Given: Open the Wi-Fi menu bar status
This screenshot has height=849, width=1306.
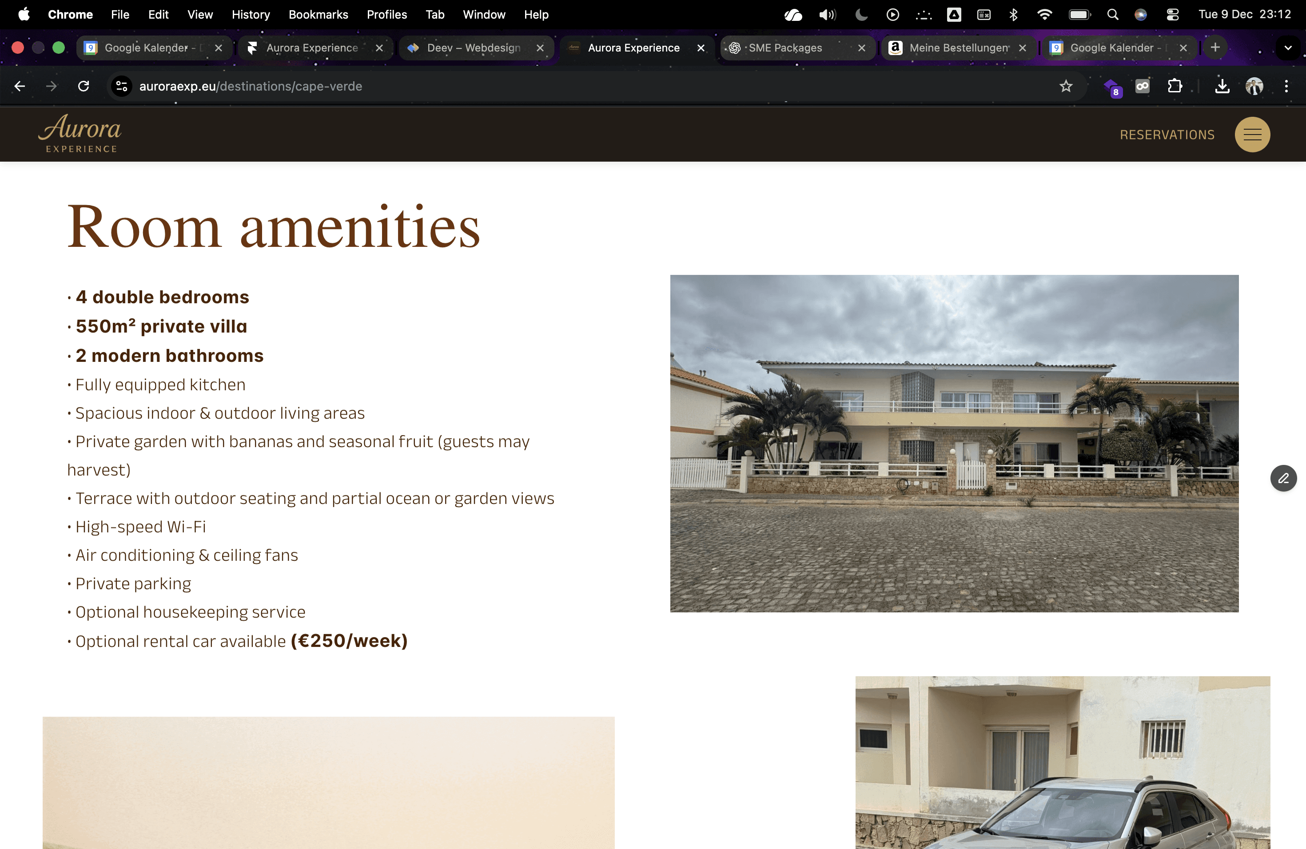Looking at the screenshot, I should tap(1044, 15).
